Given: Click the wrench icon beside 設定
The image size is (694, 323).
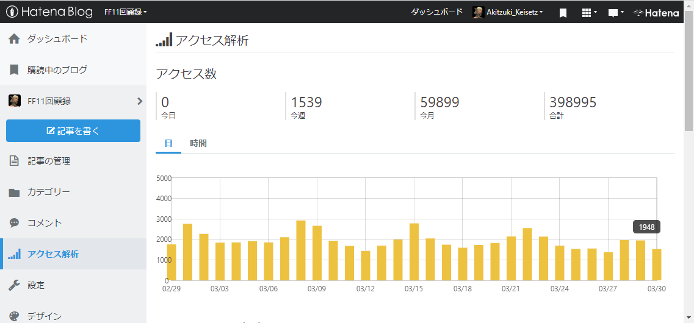Looking at the screenshot, I should tap(14, 285).
